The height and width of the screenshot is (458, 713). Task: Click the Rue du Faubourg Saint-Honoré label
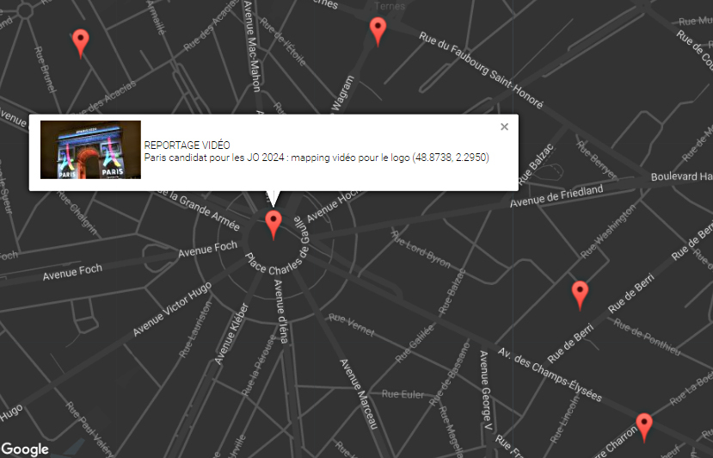(x=481, y=70)
